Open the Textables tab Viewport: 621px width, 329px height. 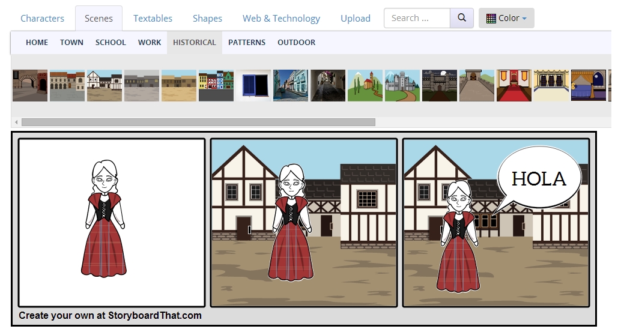point(153,18)
